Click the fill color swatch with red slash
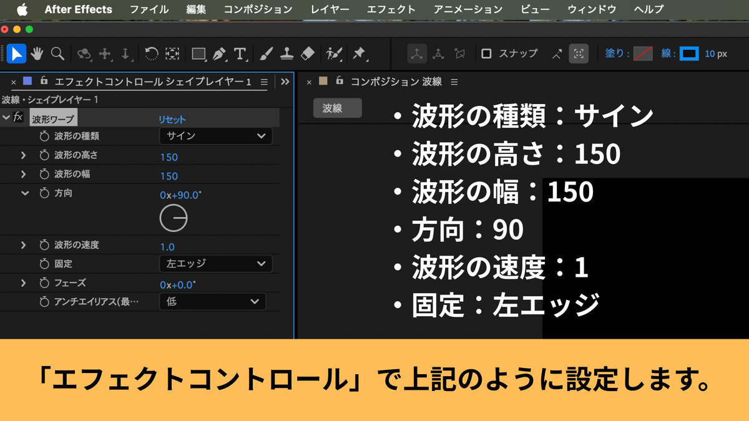The width and height of the screenshot is (749, 421). tap(643, 54)
